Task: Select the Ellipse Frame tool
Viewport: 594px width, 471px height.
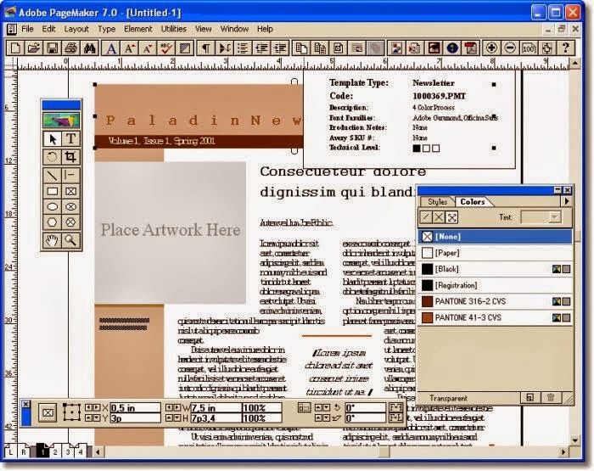Action: coord(70,207)
